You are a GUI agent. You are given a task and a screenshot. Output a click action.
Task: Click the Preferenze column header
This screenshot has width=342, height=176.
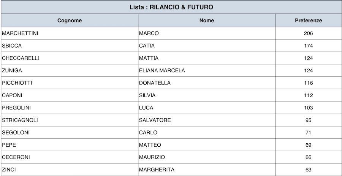308,21
